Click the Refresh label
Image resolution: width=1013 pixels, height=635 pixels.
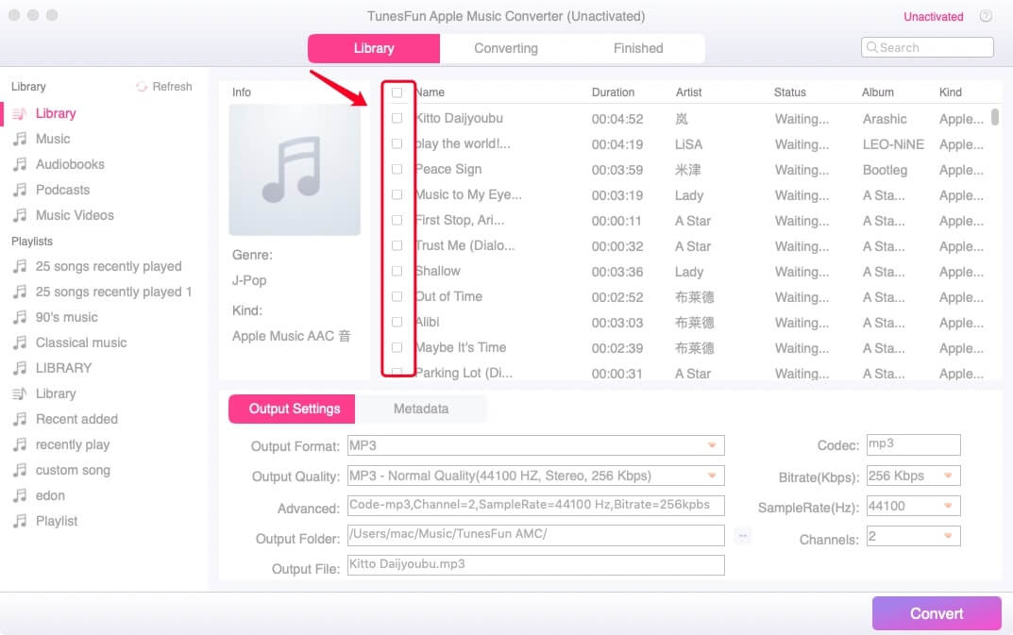click(x=172, y=87)
